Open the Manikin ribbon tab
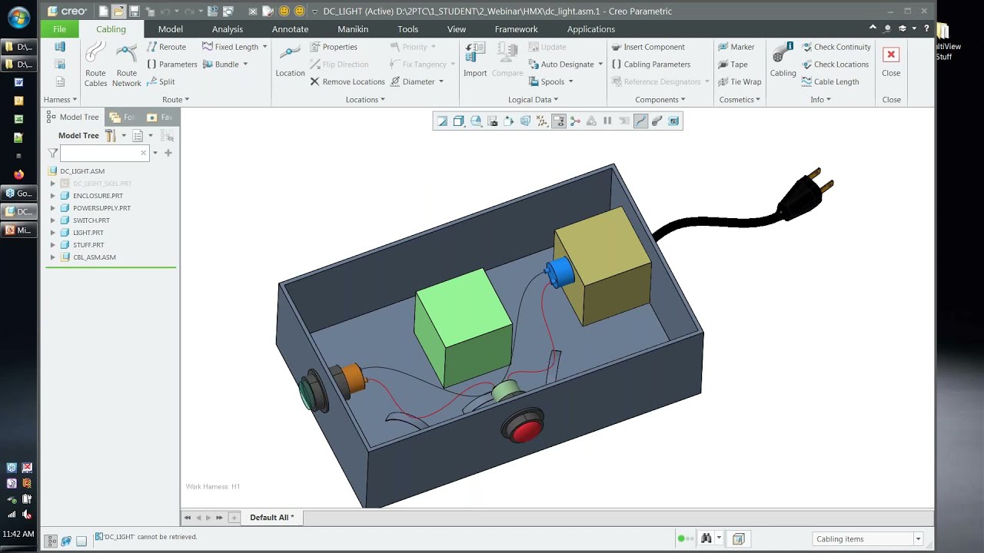The width and height of the screenshot is (984, 553). [x=353, y=29]
